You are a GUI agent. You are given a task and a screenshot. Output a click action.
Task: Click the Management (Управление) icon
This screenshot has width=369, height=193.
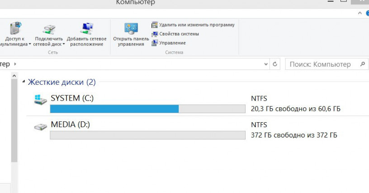point(155,43)
